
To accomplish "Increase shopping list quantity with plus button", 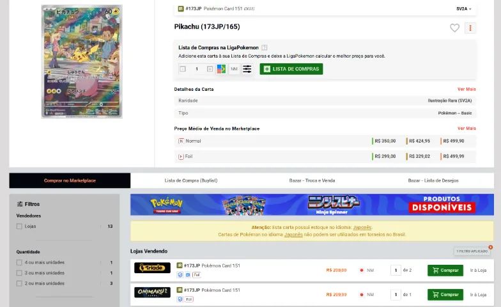I will (x=210, y=69).
